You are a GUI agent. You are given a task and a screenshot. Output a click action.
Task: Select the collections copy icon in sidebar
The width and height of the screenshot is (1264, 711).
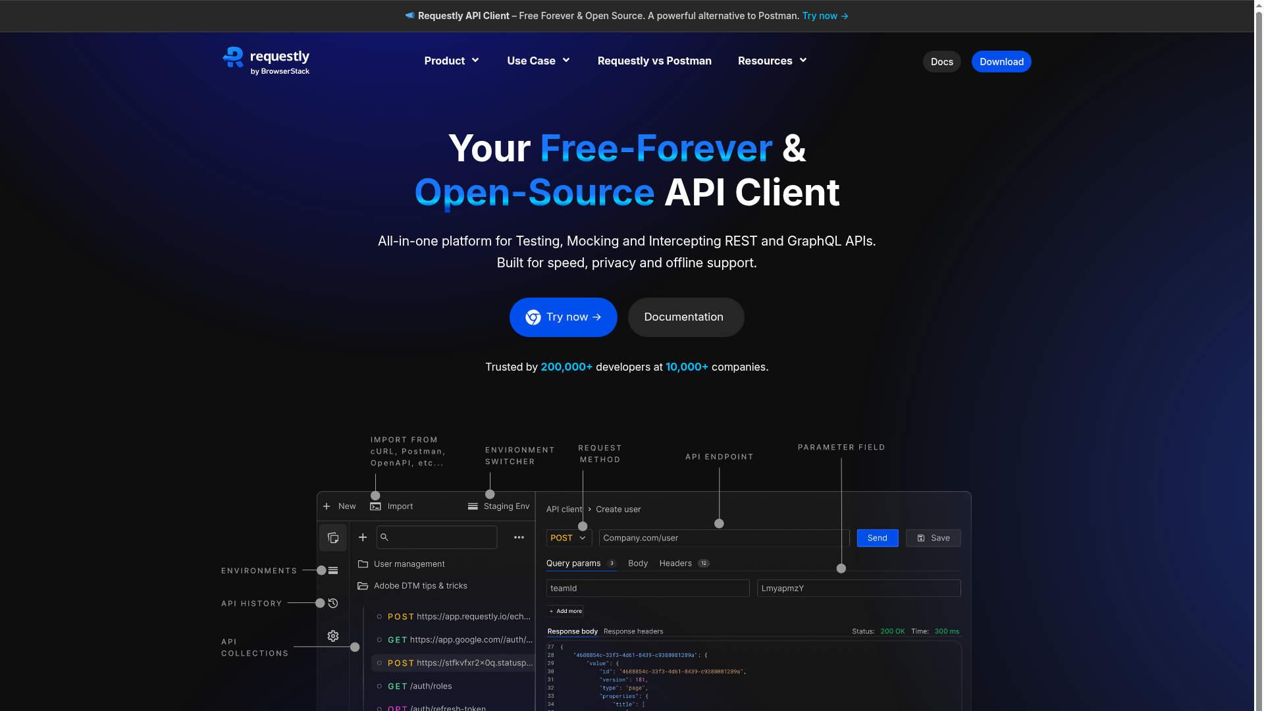tap(333, 538)
